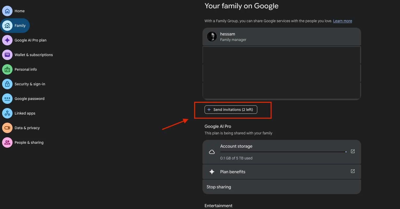Select the Family icon in the sidebar
The height and width of the screenshot is (209, 400).
(7, 26)
